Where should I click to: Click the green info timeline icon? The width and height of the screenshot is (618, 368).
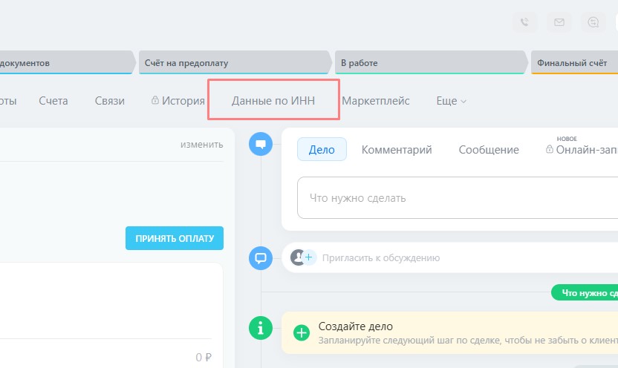click(261, 327)
